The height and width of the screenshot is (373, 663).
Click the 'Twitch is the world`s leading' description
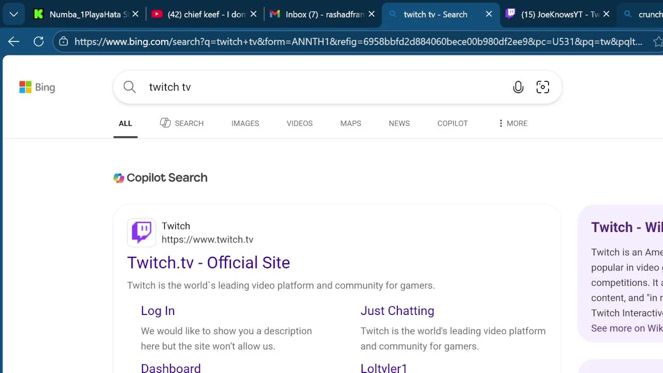pyautogui.click(x=281, y=285)
